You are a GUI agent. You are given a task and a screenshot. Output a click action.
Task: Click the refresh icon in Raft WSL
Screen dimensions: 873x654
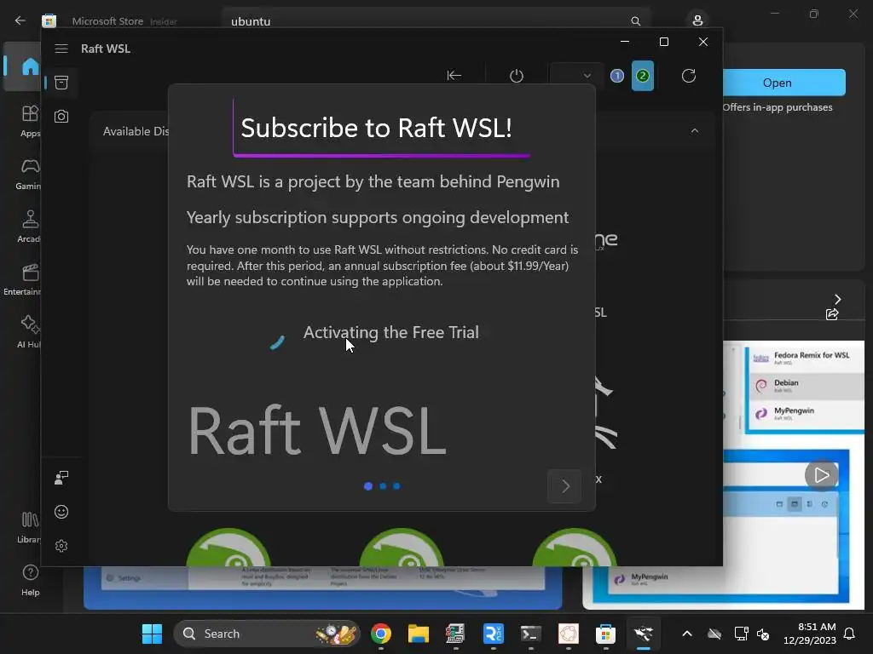coord(689,76)
